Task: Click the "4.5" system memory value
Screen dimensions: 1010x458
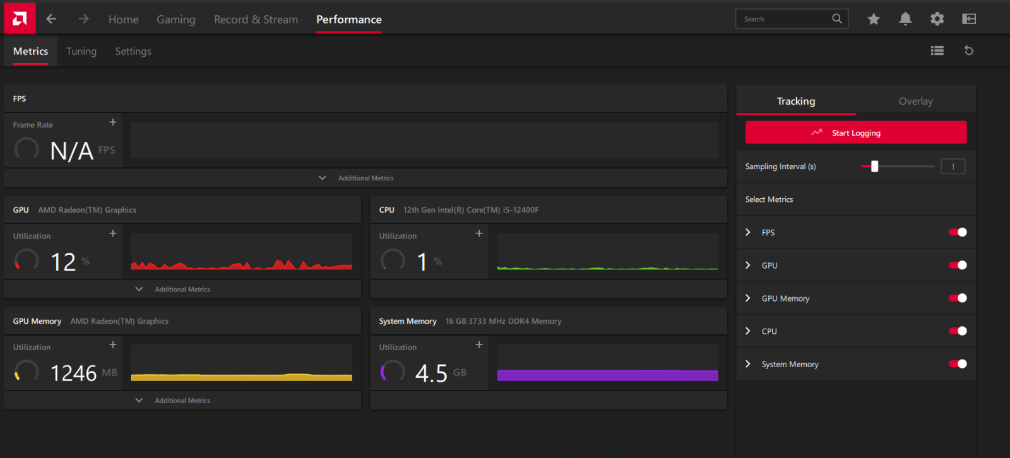Action: 431,373
